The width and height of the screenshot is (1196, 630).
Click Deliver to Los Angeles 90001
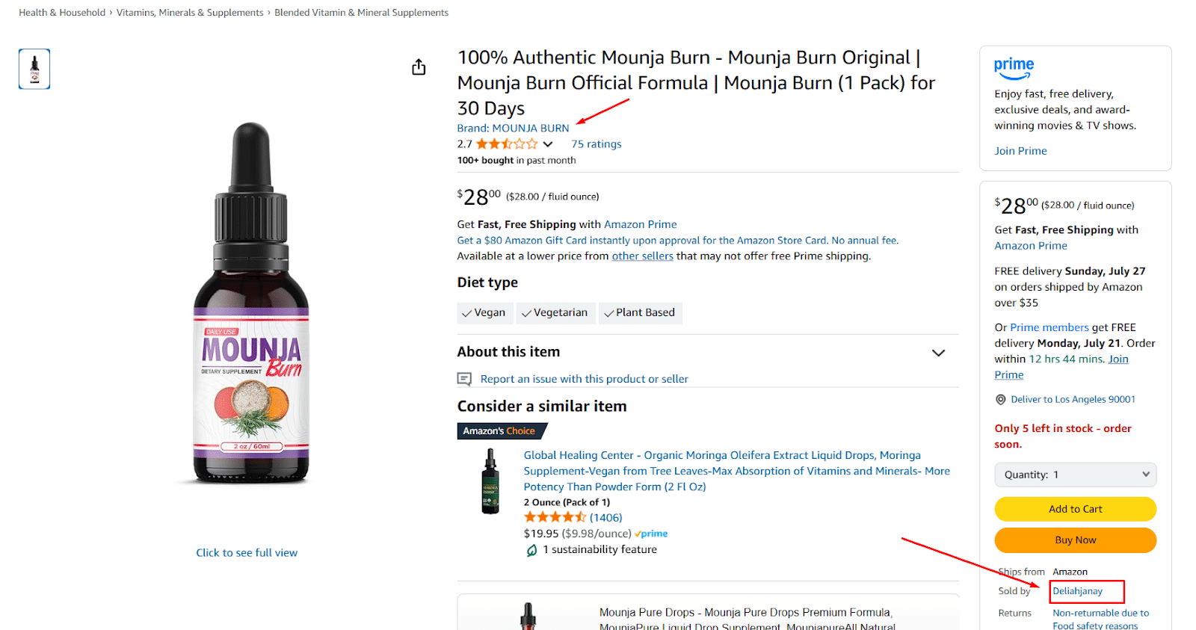(x=1073, y=400)
